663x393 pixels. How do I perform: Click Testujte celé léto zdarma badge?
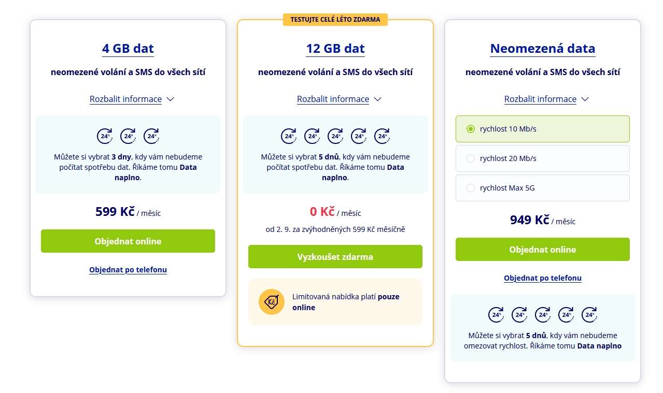pos(335,20)
